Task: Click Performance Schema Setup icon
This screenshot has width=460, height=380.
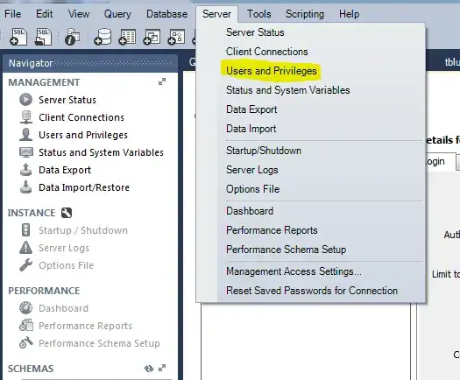Action: coord(26,342)
